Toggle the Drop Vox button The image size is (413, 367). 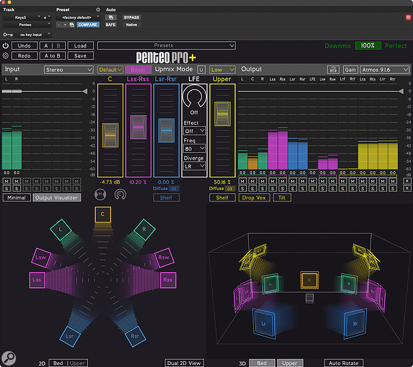point(254,197)
